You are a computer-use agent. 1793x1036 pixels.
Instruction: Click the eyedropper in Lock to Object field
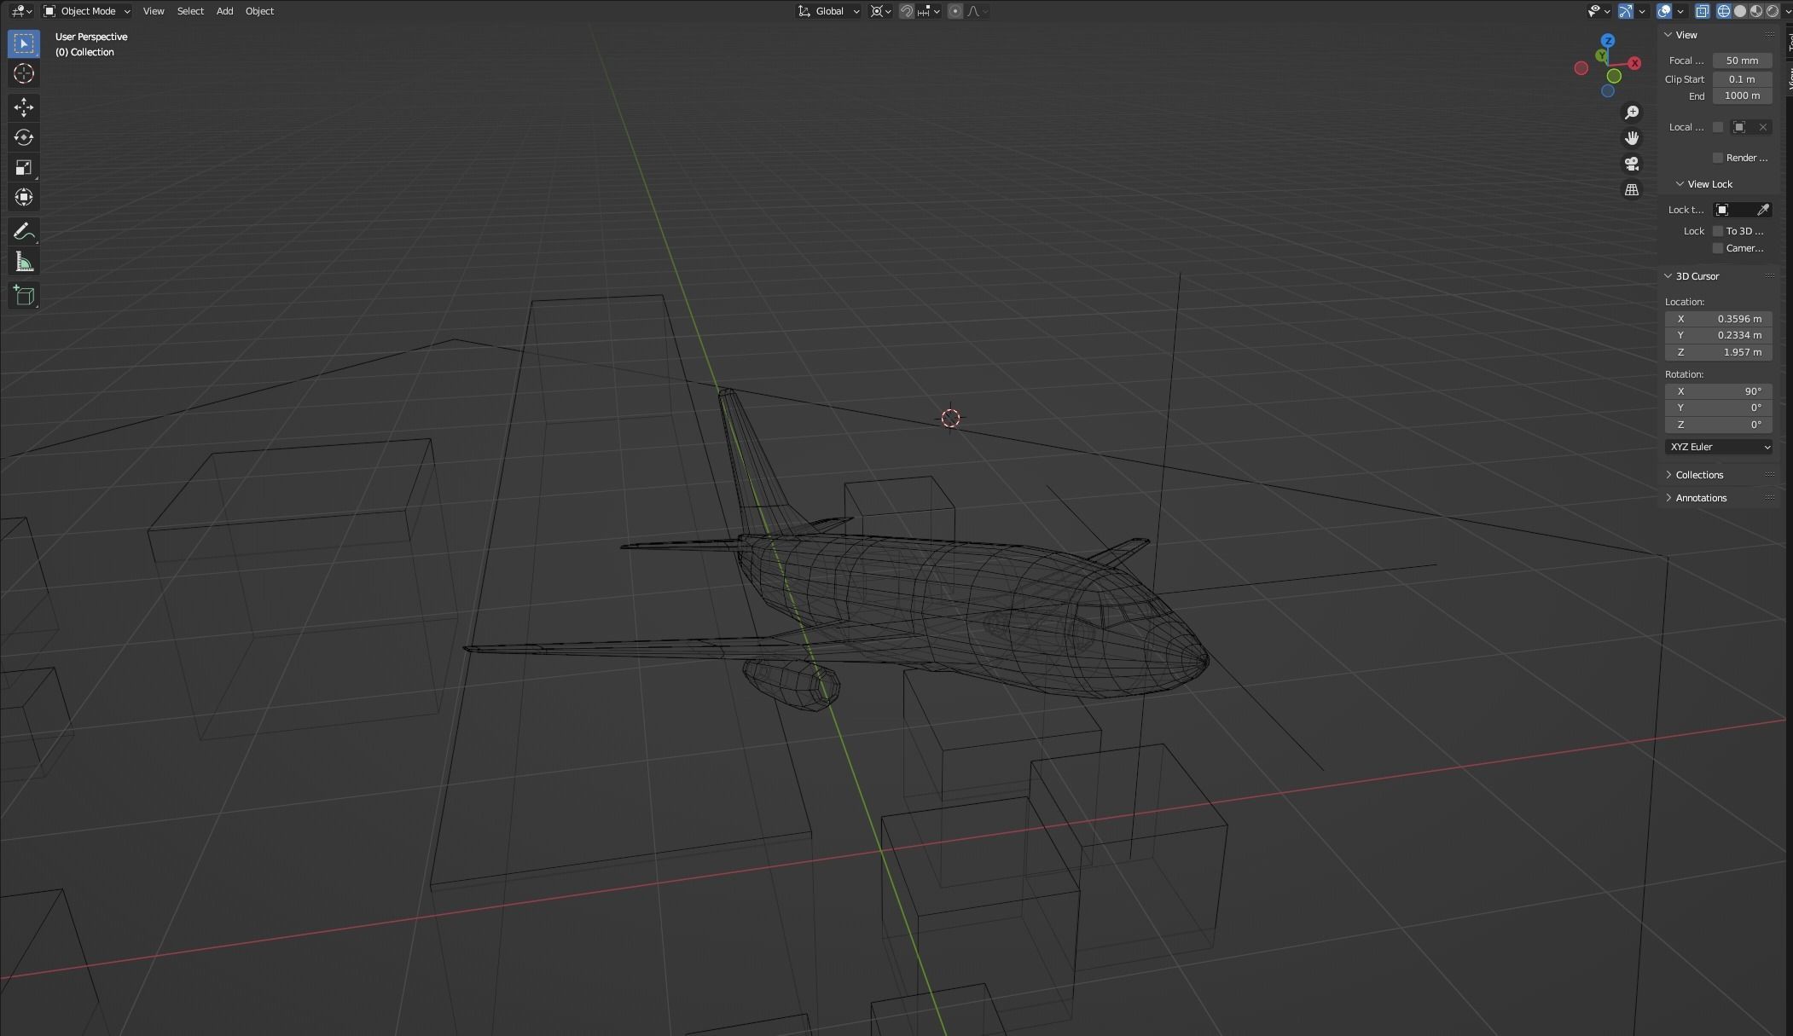click(x=1763, y=210)
